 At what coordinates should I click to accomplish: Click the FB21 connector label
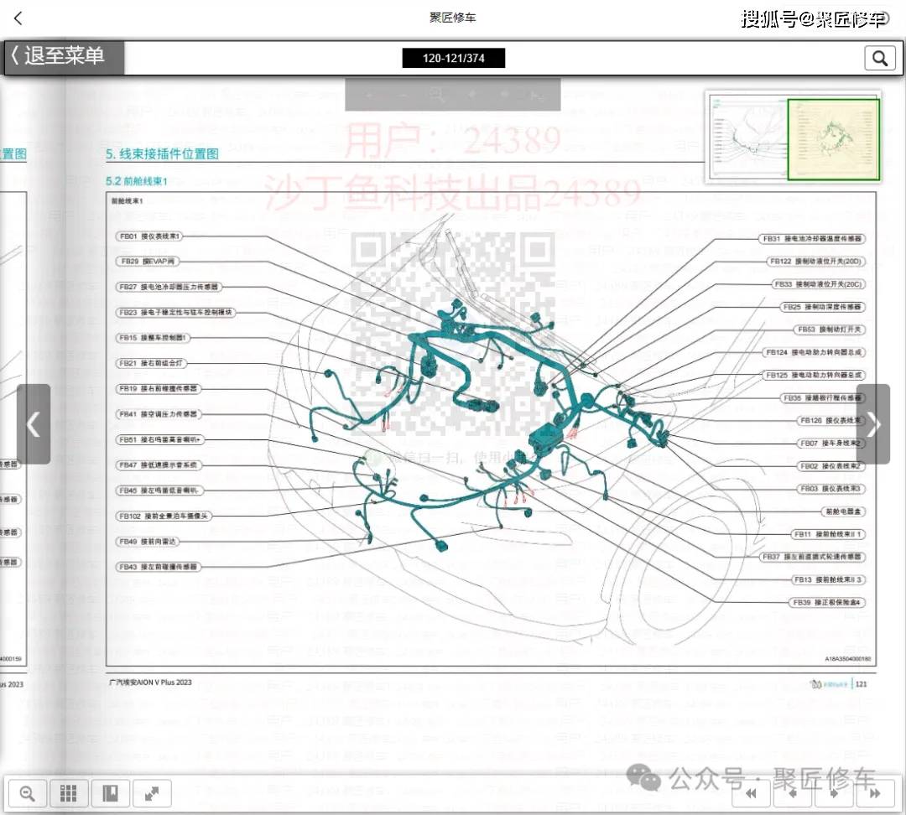point(151,363)
